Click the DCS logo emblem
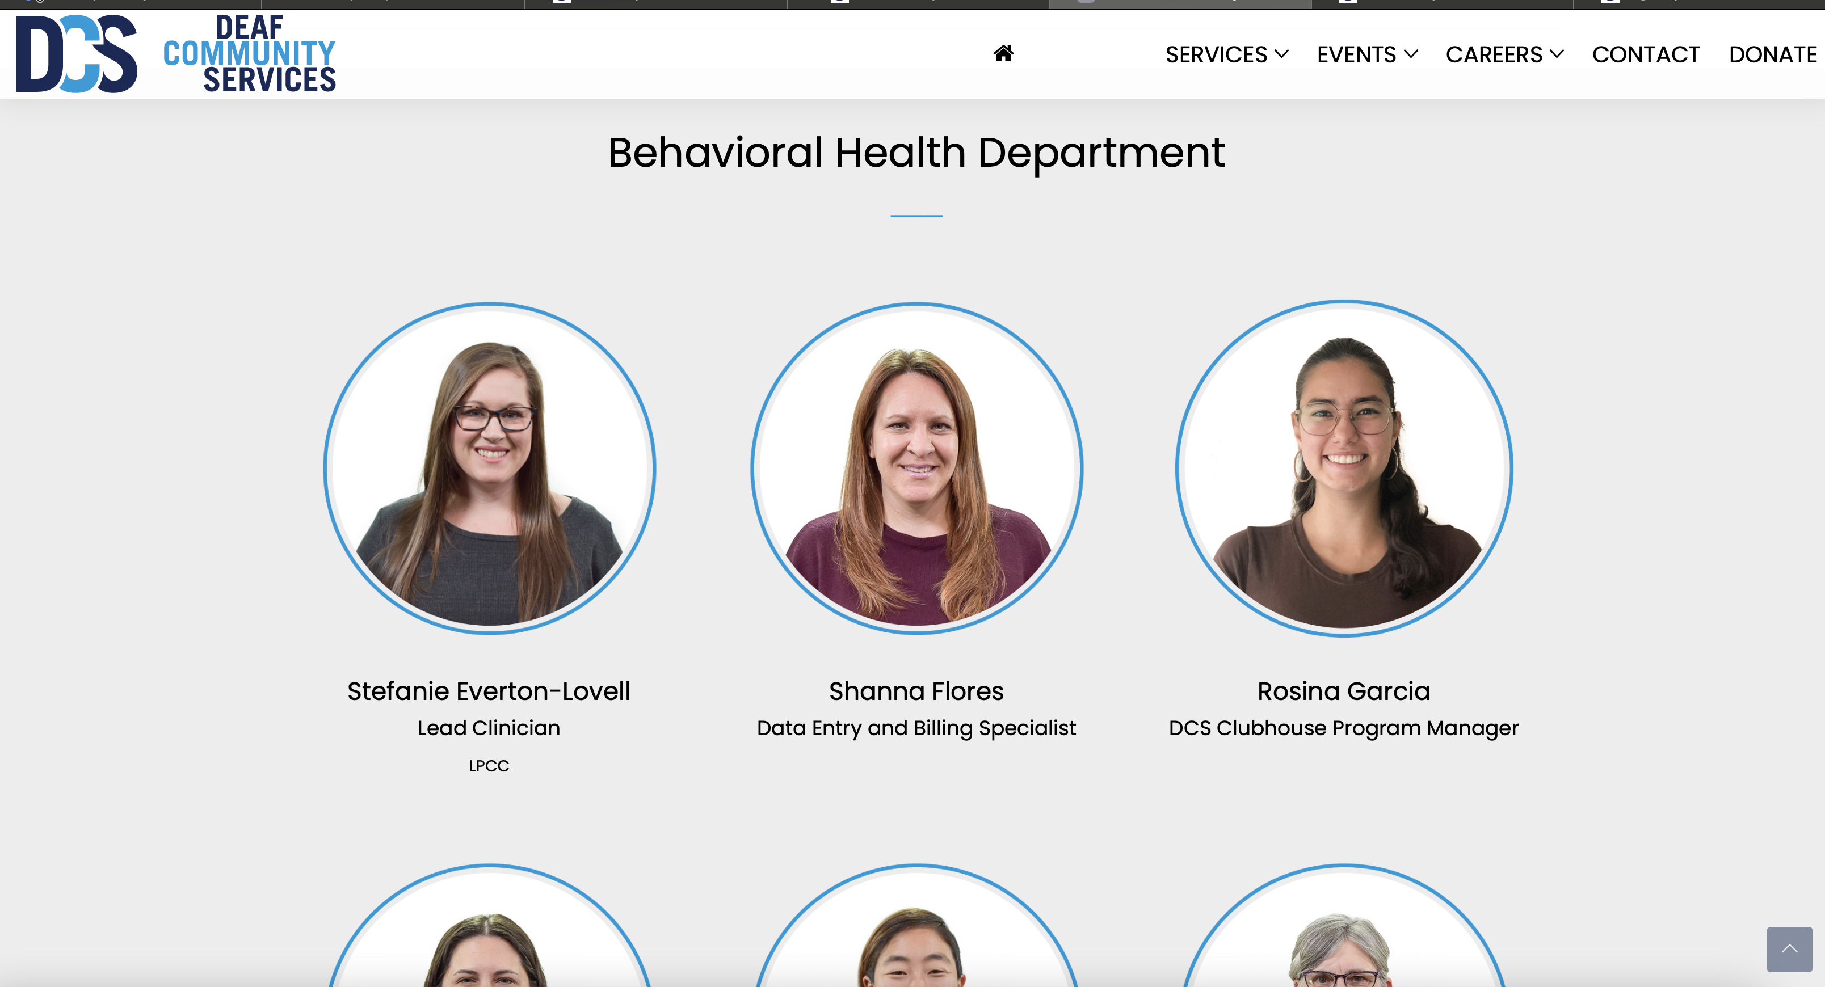This screenshot has width=1825, height=987. tap(77, 54)
